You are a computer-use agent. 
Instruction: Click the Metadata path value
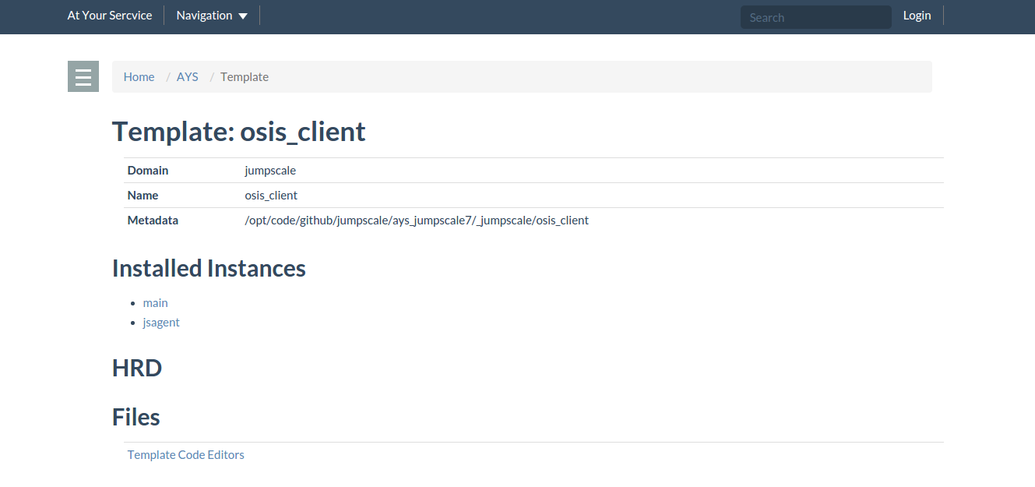pyautogui.click(x=417, y=221)
